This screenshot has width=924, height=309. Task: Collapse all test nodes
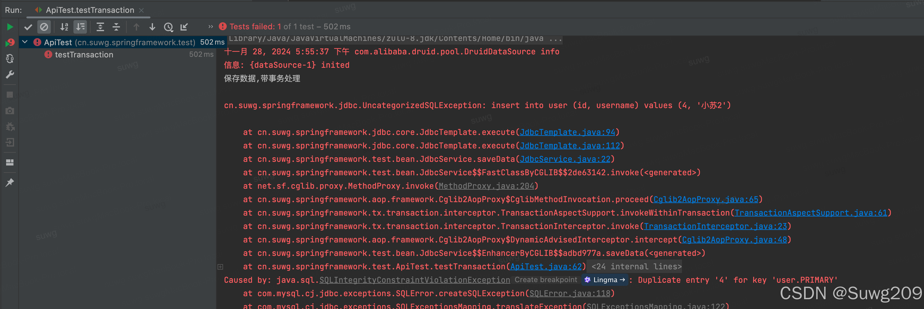pos(116,27)
